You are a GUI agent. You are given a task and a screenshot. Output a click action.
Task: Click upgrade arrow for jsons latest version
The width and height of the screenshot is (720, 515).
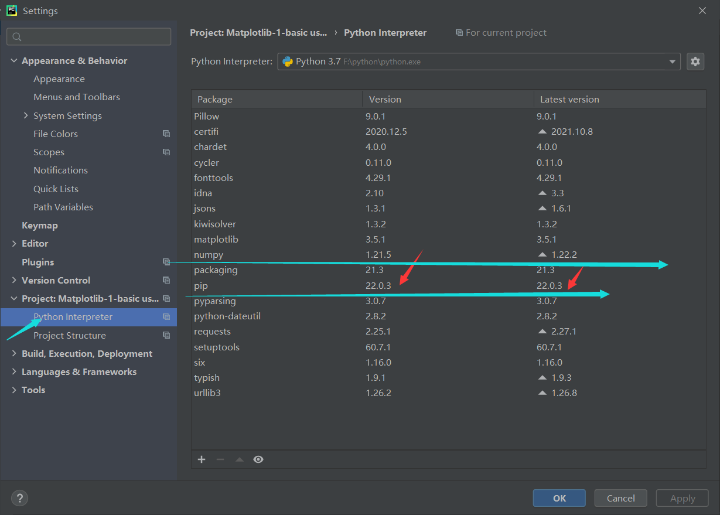point(542,209)
